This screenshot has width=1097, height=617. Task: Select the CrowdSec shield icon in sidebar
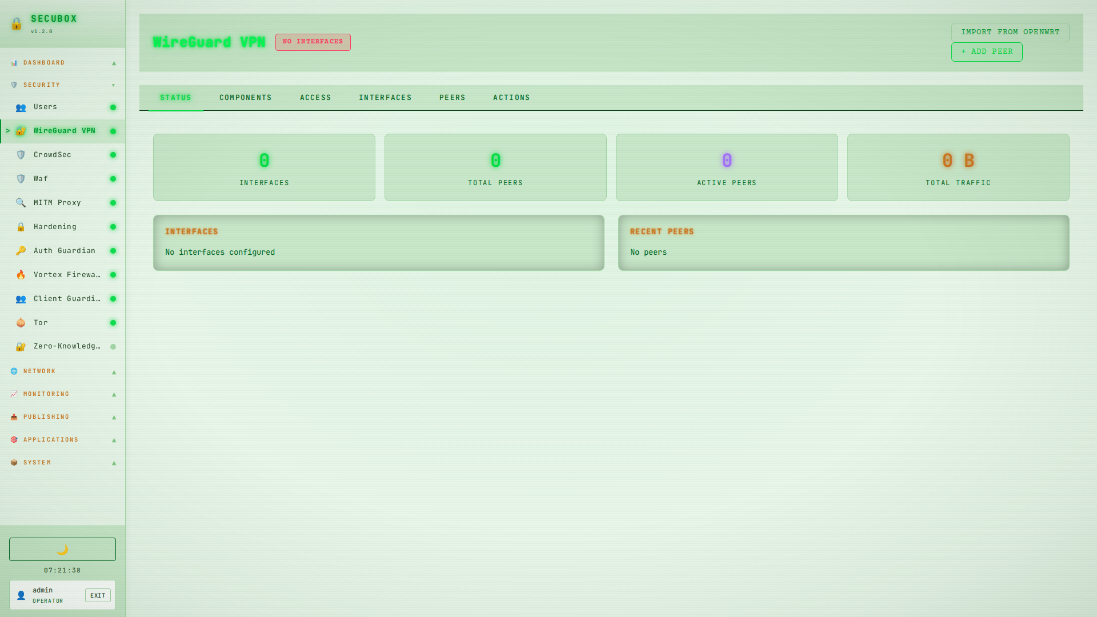(x=21, y=154)
